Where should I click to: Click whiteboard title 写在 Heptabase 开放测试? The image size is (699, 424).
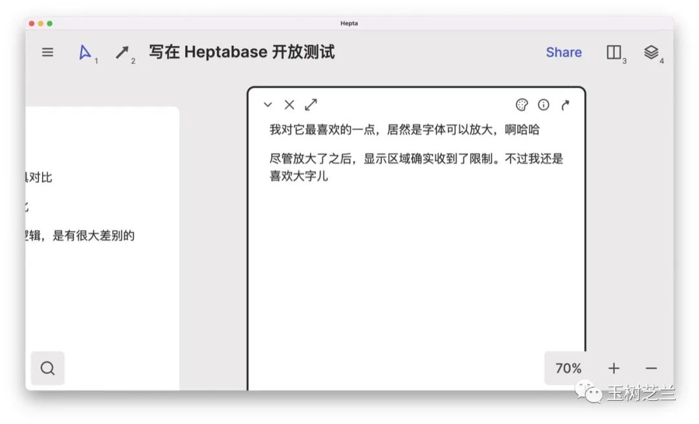coord(241,52)
